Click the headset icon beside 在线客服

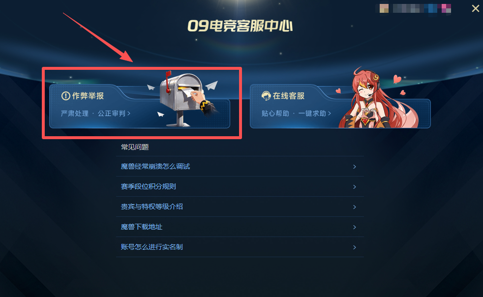coord(266,96)
